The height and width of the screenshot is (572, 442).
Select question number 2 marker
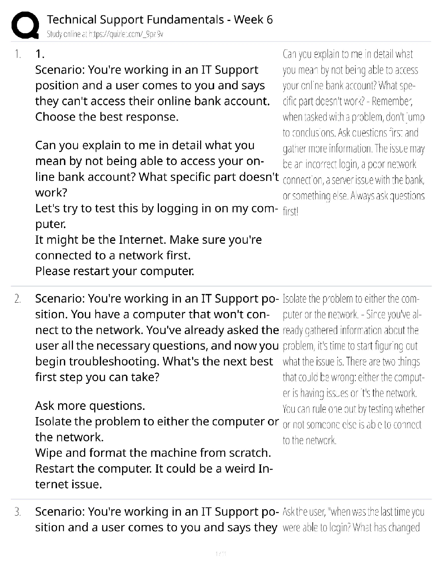point(18,299)
